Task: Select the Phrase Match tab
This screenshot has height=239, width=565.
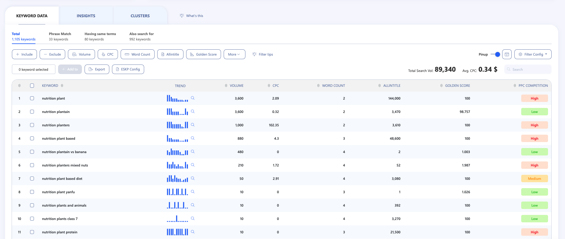Action: [x=60, y=37]
